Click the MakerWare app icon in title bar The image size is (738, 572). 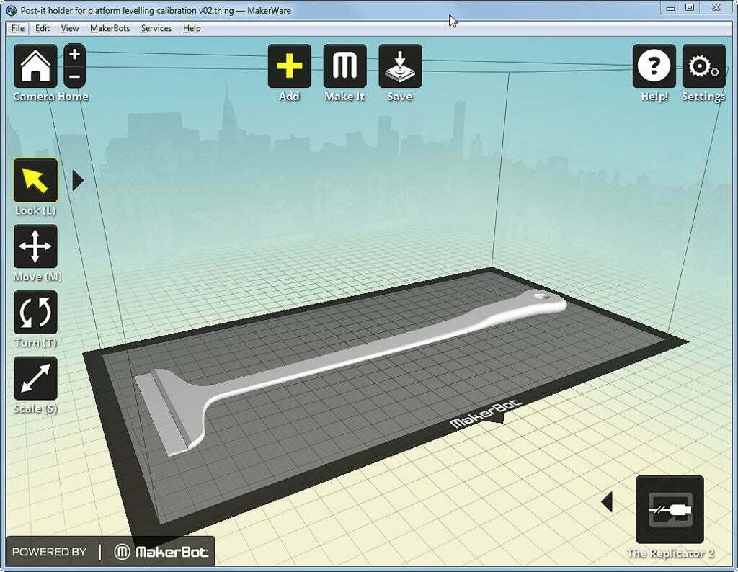[12, 10]
